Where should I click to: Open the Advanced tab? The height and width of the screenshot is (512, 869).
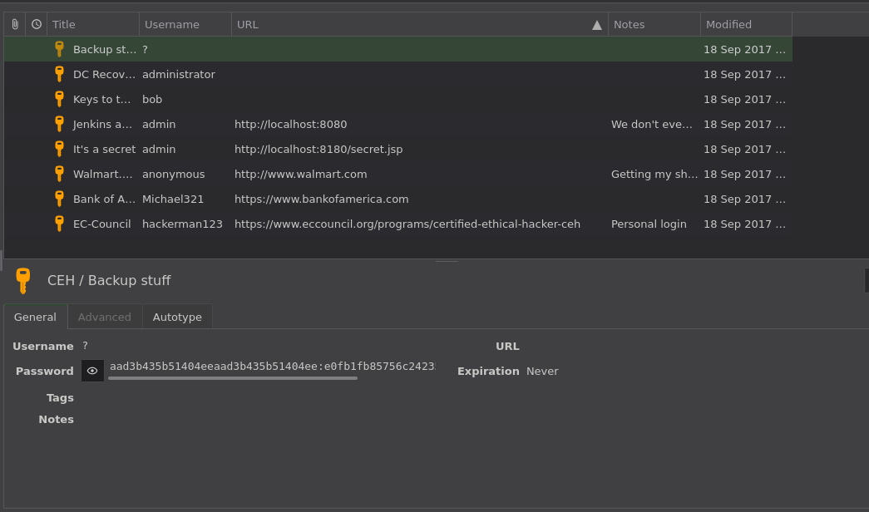105,317
